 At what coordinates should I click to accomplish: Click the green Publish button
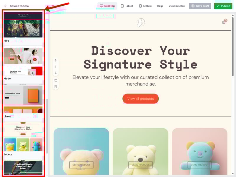coord(223,6)
